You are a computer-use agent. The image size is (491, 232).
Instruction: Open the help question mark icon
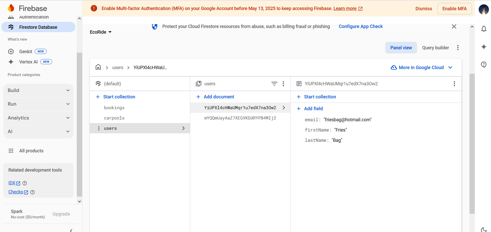click(484, 64)
